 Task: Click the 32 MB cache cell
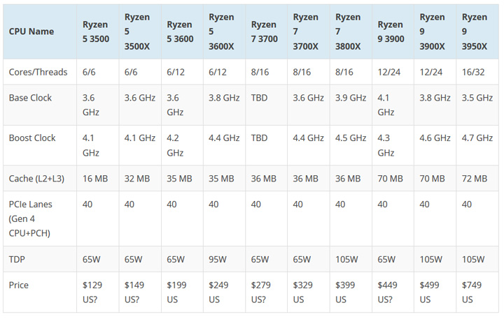click(140, 178)
